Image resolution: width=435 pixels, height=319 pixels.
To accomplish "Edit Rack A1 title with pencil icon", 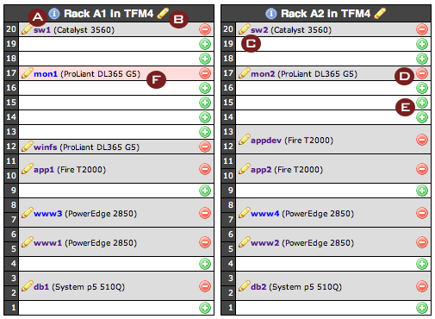I will click(163, 13).
